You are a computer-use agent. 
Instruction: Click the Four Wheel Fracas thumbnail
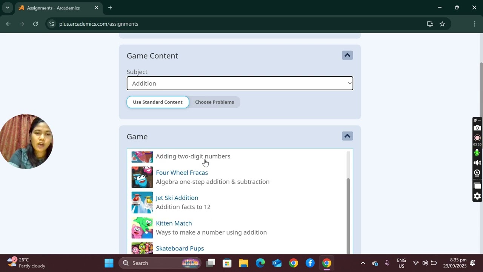click(x=142, y=177)
